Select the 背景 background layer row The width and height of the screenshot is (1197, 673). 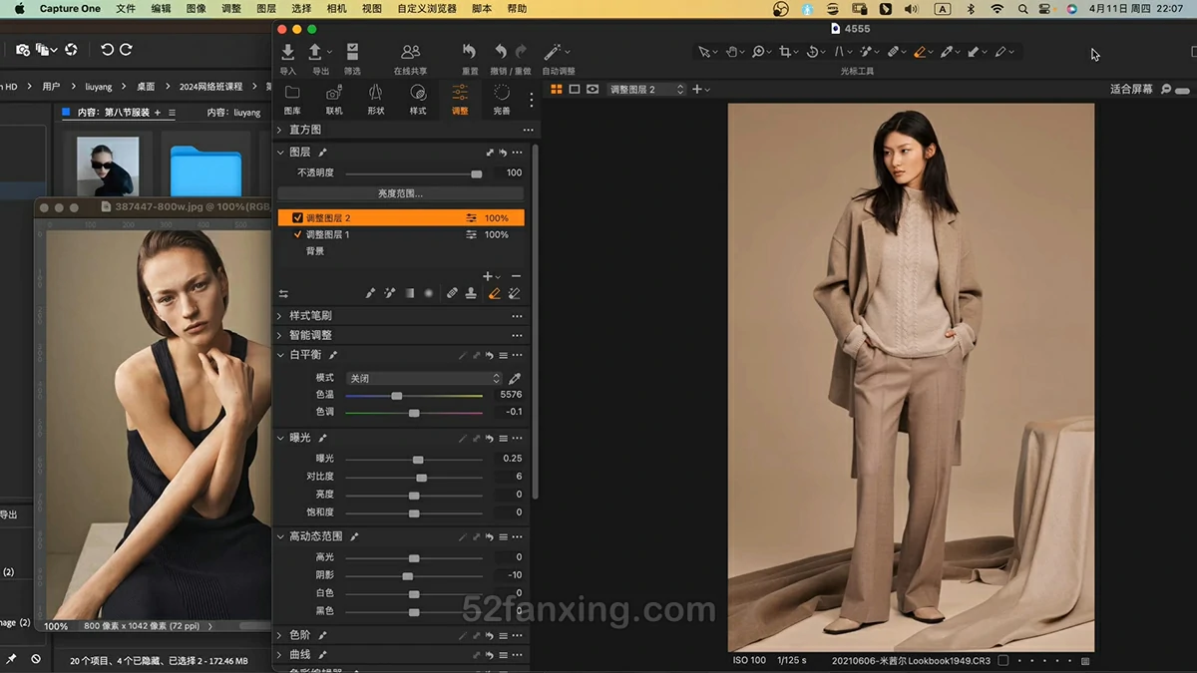[x=400, y=251]
